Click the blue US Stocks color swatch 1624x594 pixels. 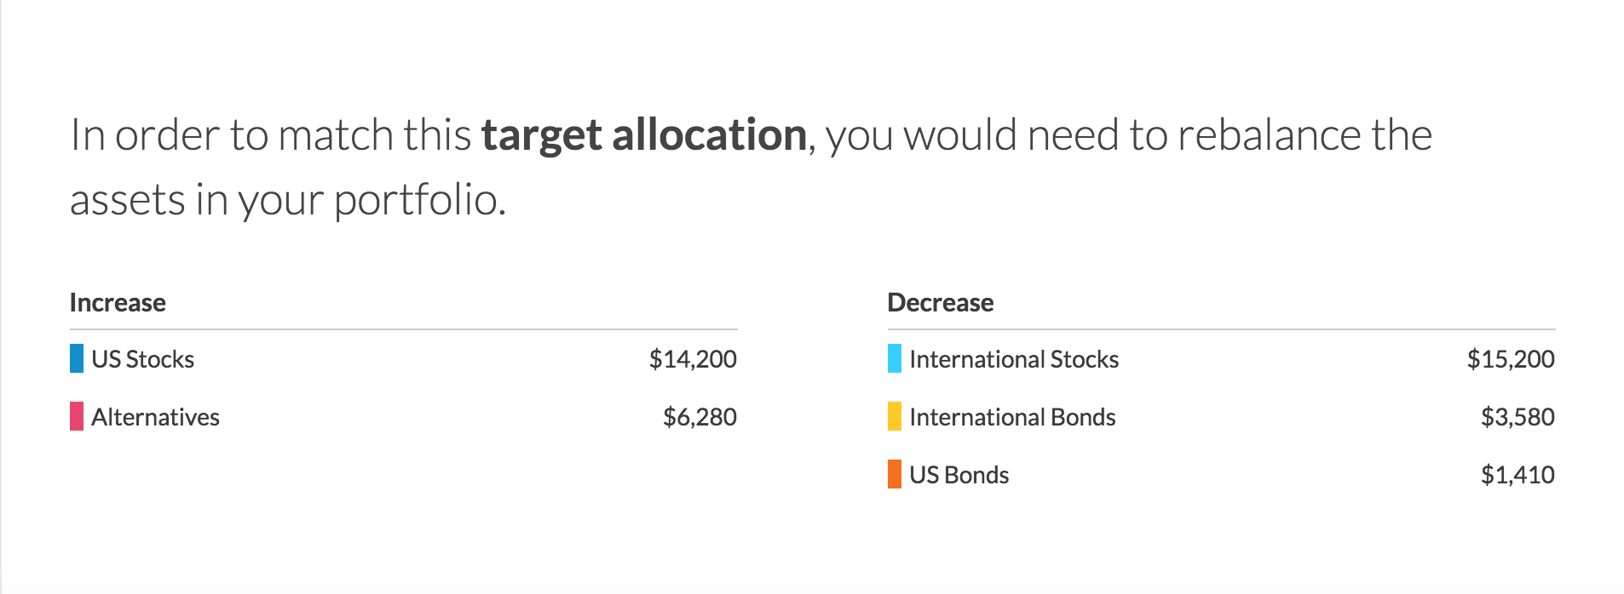click(x=77, y=358)
